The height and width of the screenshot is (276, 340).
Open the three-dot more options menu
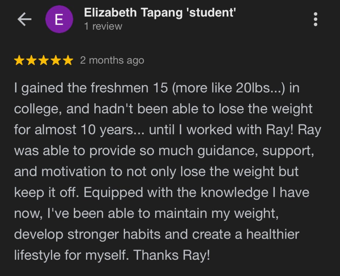click(x=315, y=19)
